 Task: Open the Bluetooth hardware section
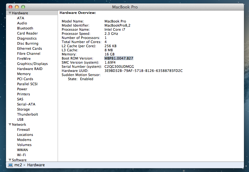pos(25,28)
